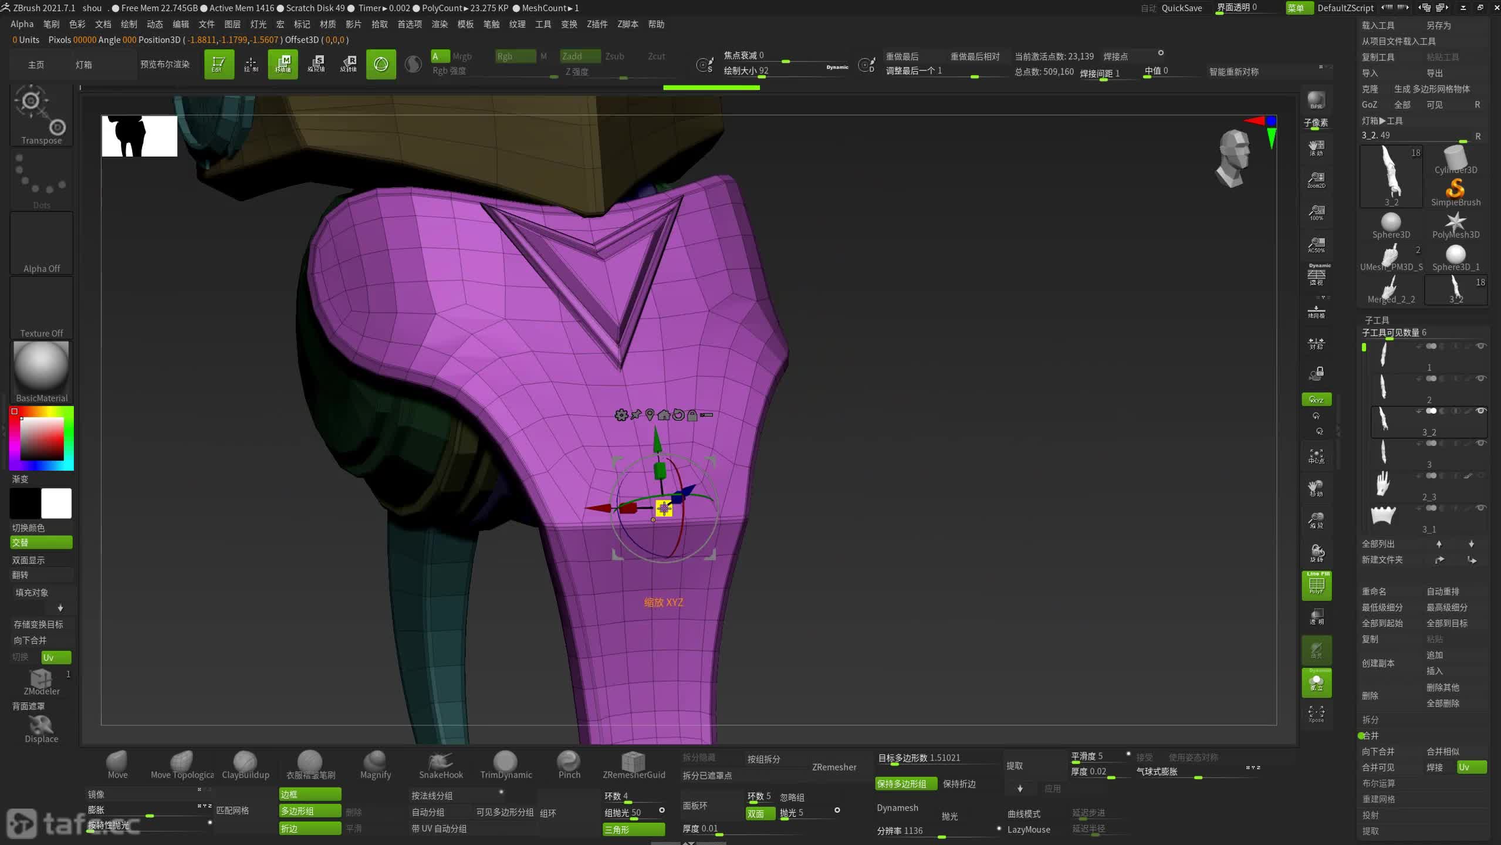Select the SimpleBrush tool

1455,193
